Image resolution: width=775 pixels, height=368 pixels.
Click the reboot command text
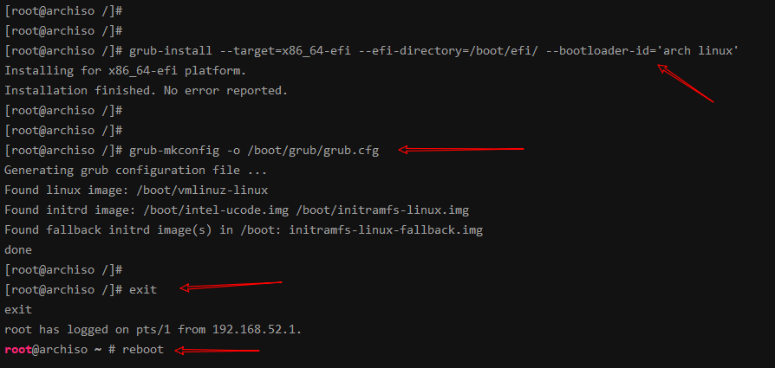click(143, 349)
